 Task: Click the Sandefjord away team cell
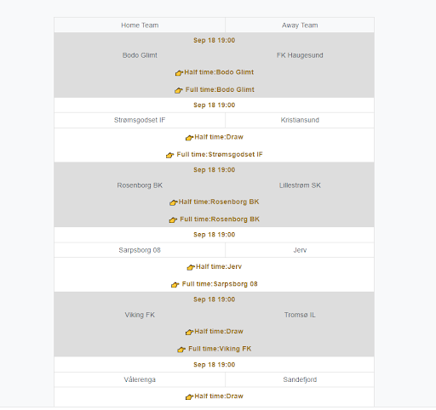[300, 379]
